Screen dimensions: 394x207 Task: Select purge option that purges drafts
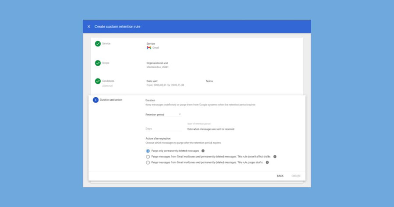point(148,162)
